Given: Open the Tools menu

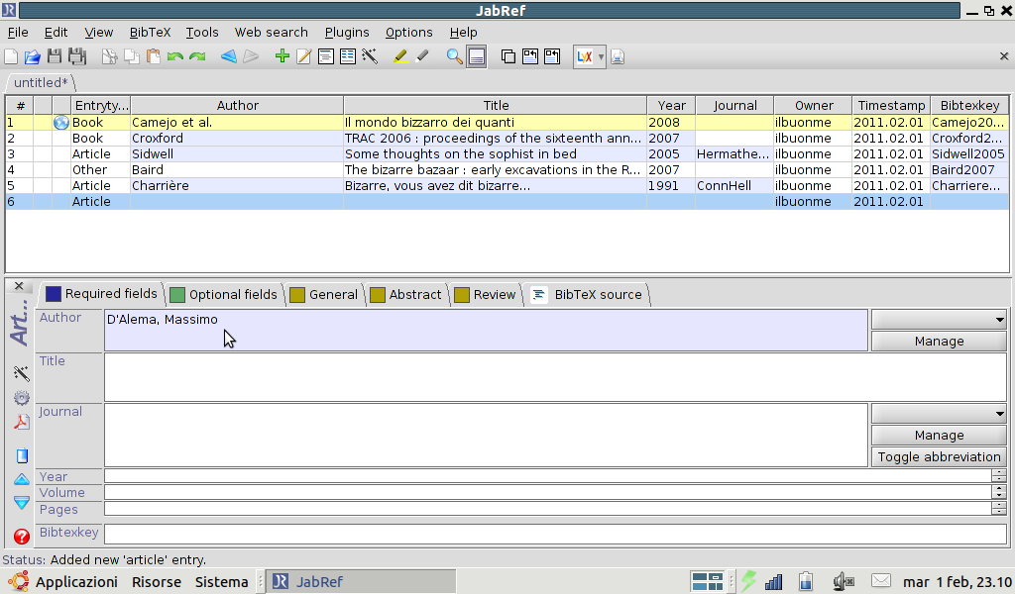Looking at the screenshot, I should coord(202,33).
